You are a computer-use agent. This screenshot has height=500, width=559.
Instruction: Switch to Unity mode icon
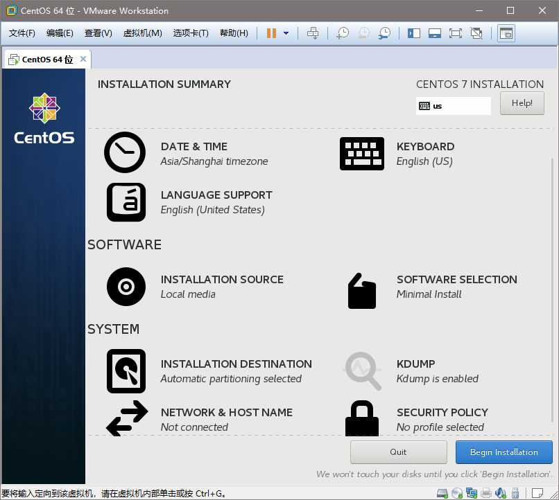[x=476, y=33]
